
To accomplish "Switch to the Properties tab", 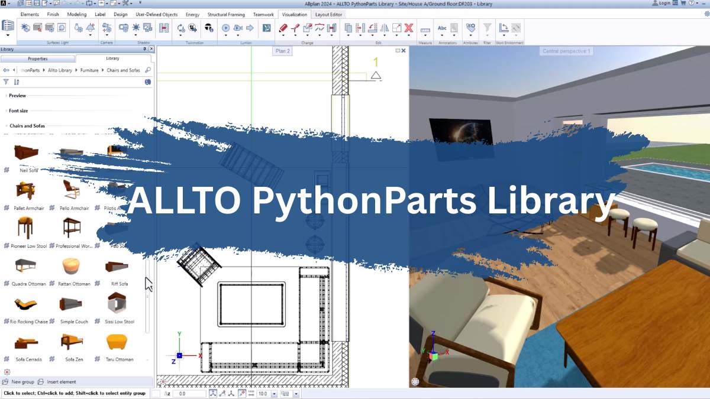I will pyautogui.click(x=37, y=59).
